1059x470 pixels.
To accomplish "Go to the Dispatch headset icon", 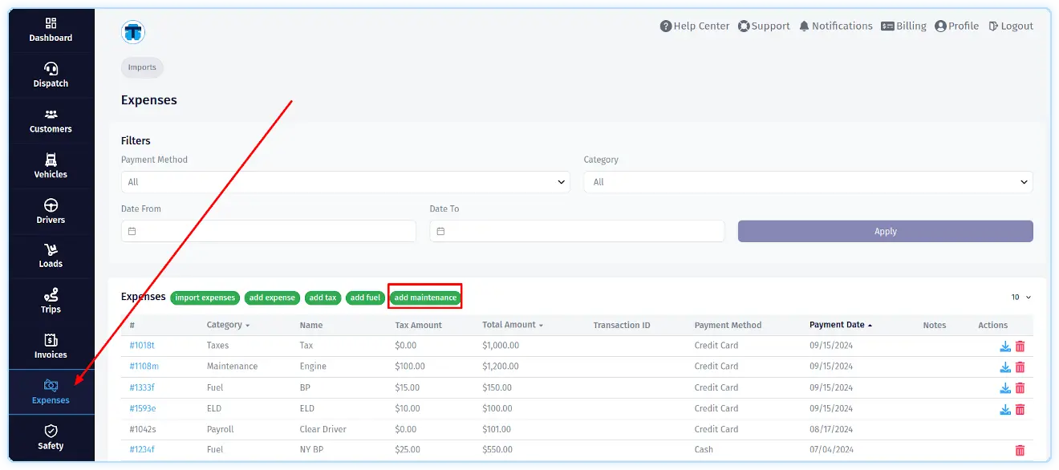I will pyautogui.click(x=51, y=68).
